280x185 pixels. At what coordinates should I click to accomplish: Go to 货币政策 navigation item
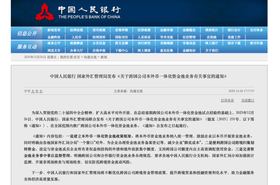[x=99, y=30]
